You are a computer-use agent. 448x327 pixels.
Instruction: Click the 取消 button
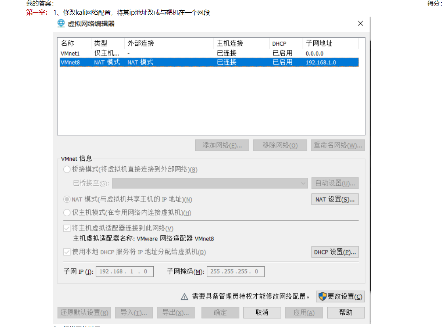pos(262,313)
